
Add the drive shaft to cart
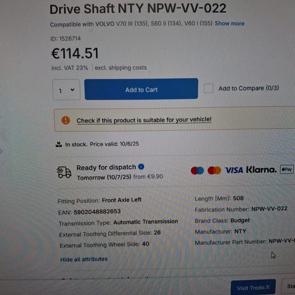pyautogui.click(x=141, y=89)
